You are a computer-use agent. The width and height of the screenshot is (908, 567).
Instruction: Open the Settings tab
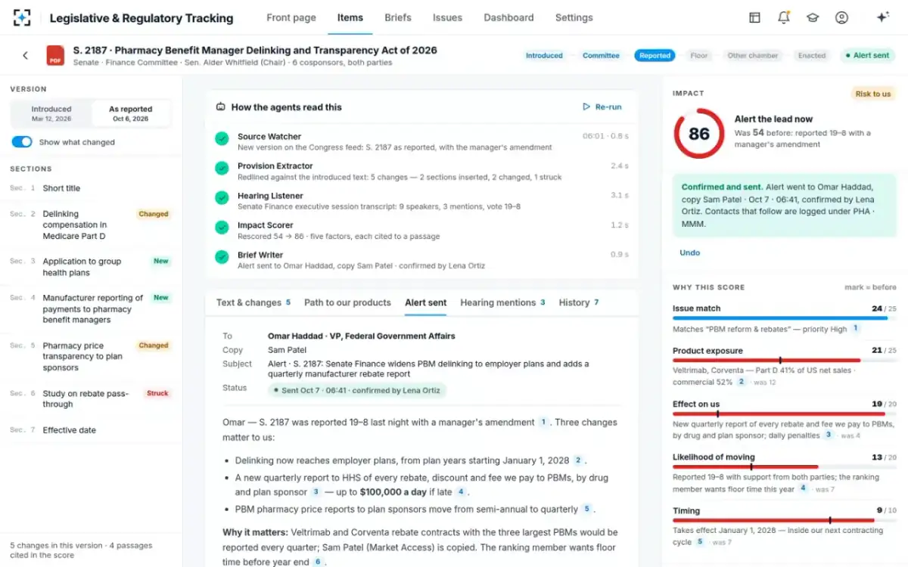574,17
